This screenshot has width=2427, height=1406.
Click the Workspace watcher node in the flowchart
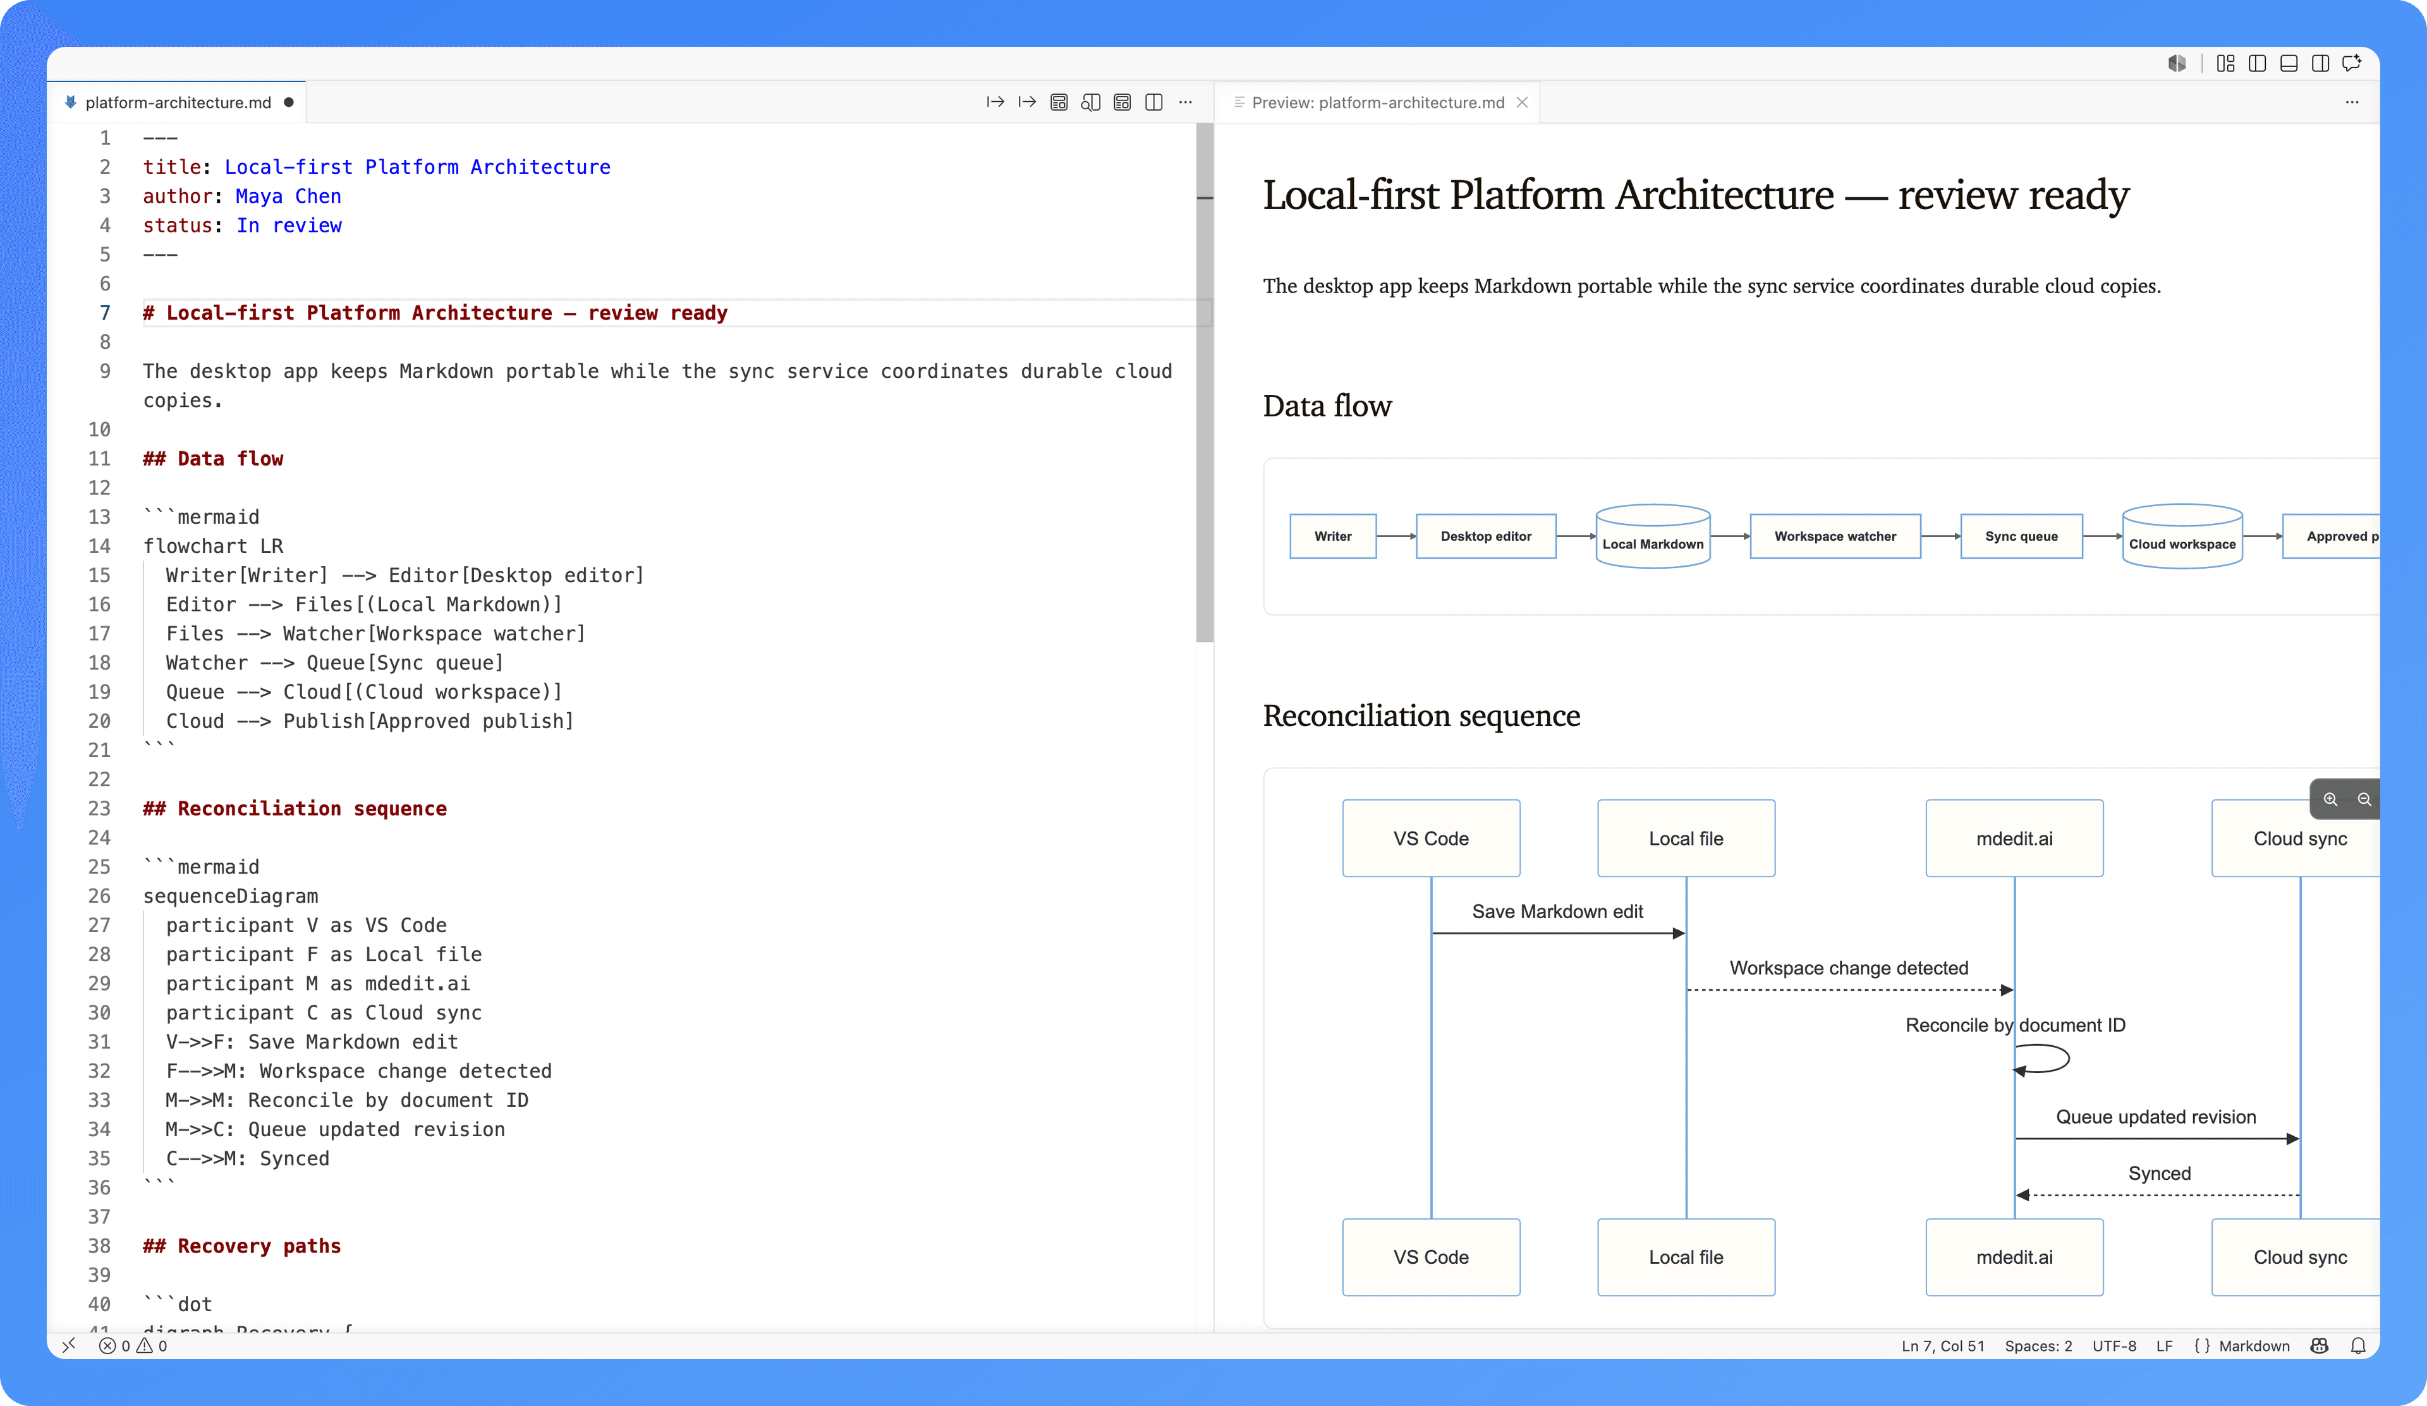tap(1835, 536)
